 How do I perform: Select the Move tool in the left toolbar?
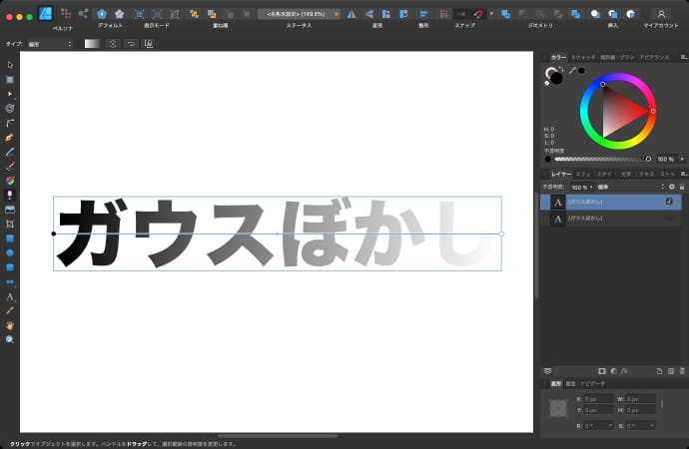[10, 65]
